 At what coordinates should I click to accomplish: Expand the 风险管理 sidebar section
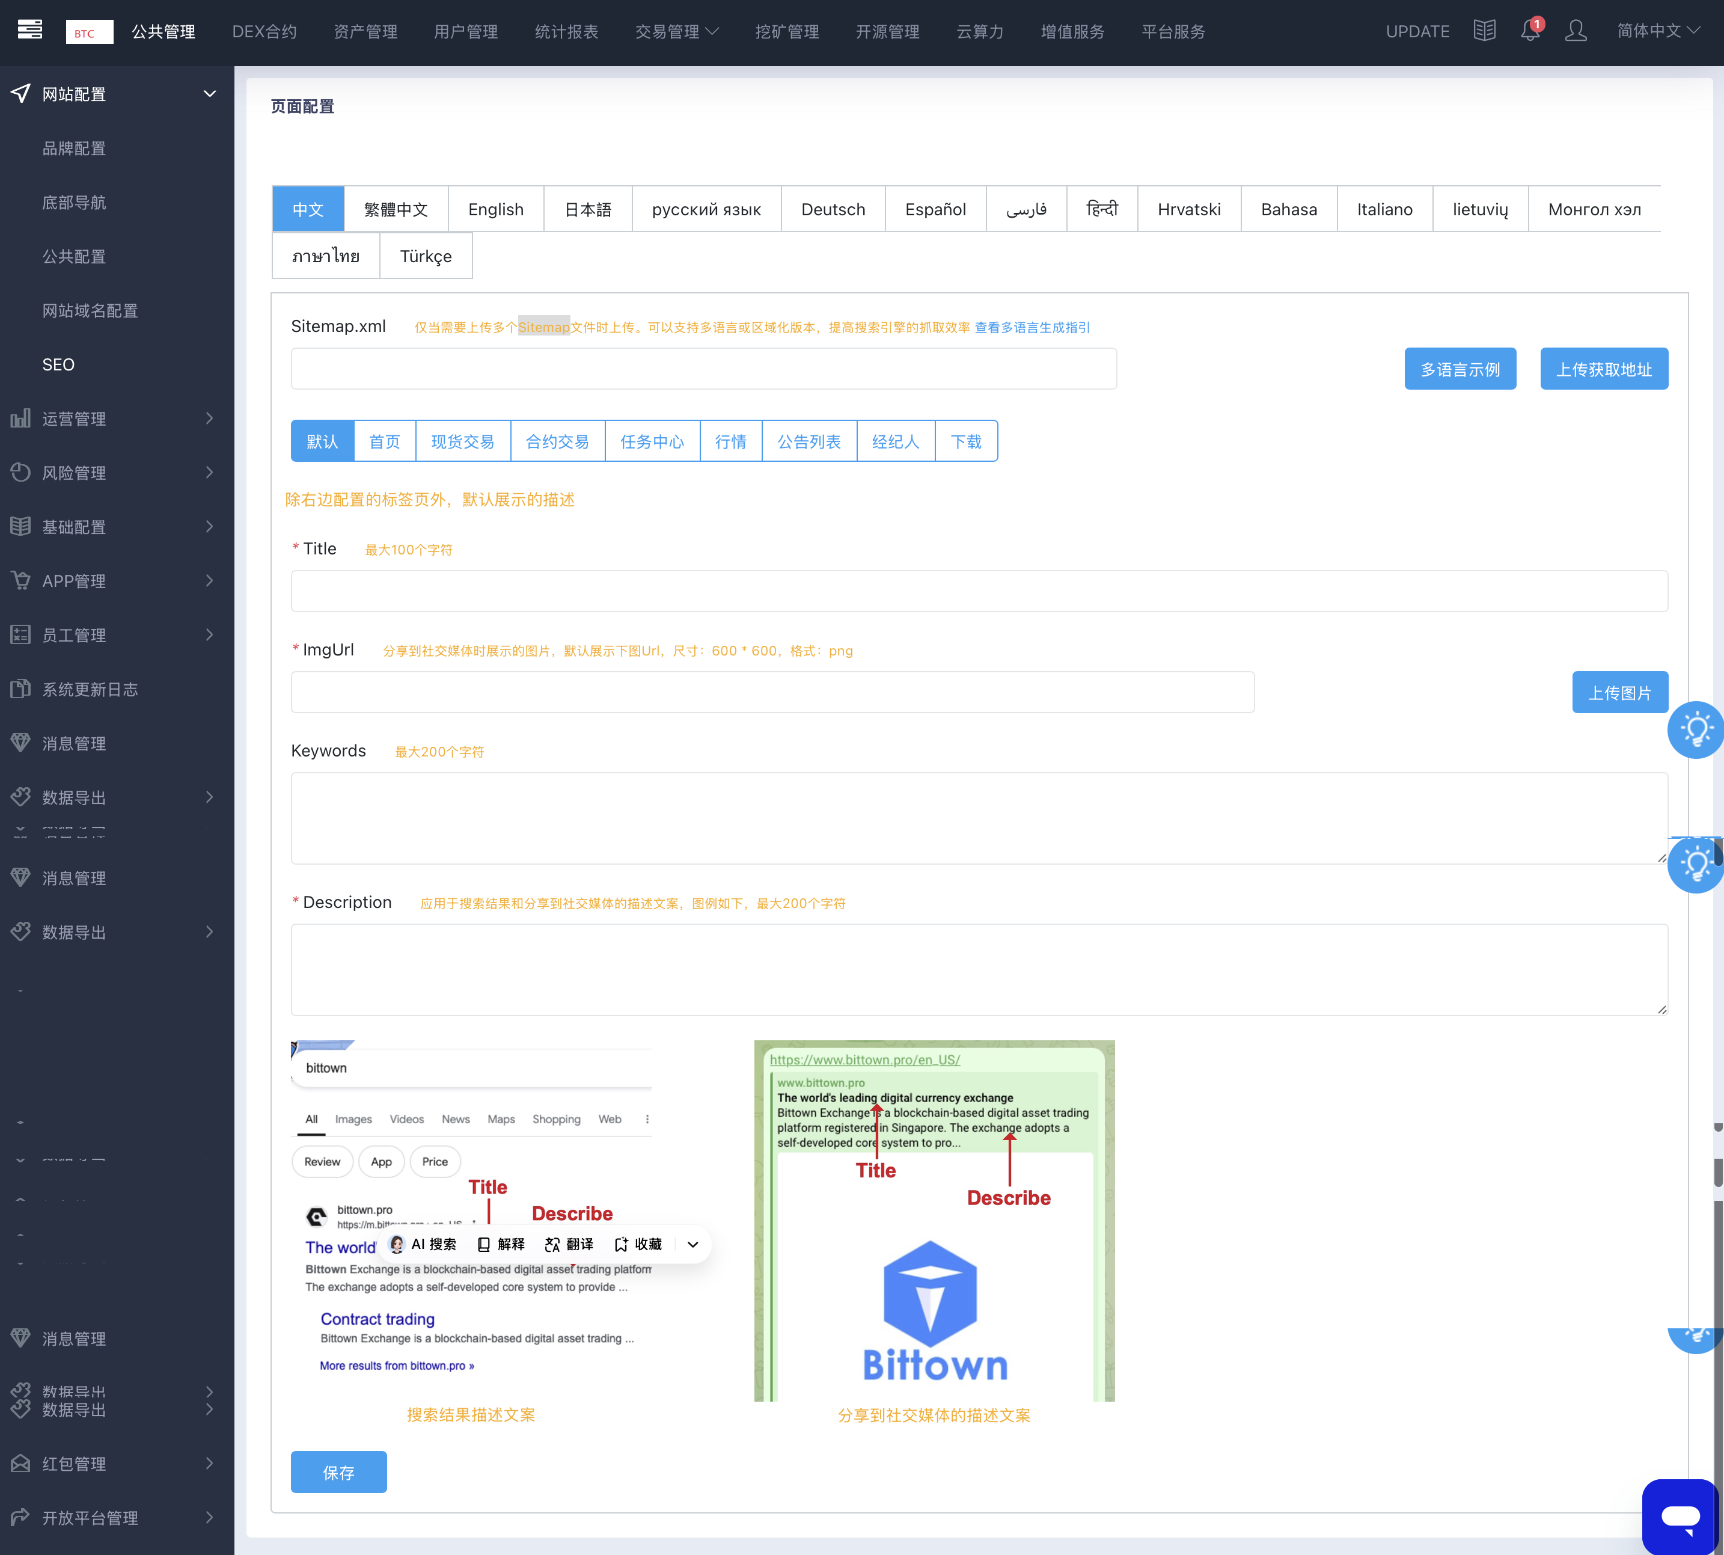pos(210,471)
